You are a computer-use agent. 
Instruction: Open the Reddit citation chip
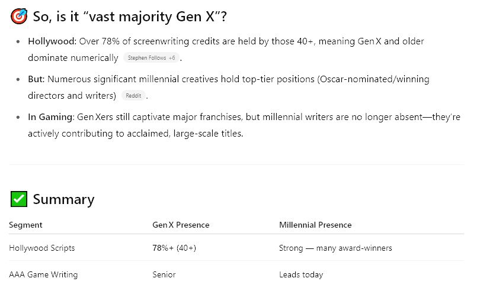coord(133,96)
